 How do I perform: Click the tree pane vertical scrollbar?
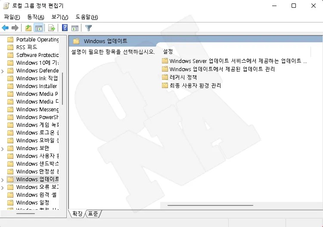point(62,89)
